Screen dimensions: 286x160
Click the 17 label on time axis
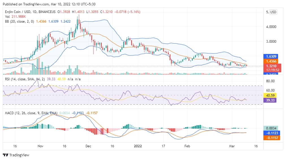(x=163, y=146)
